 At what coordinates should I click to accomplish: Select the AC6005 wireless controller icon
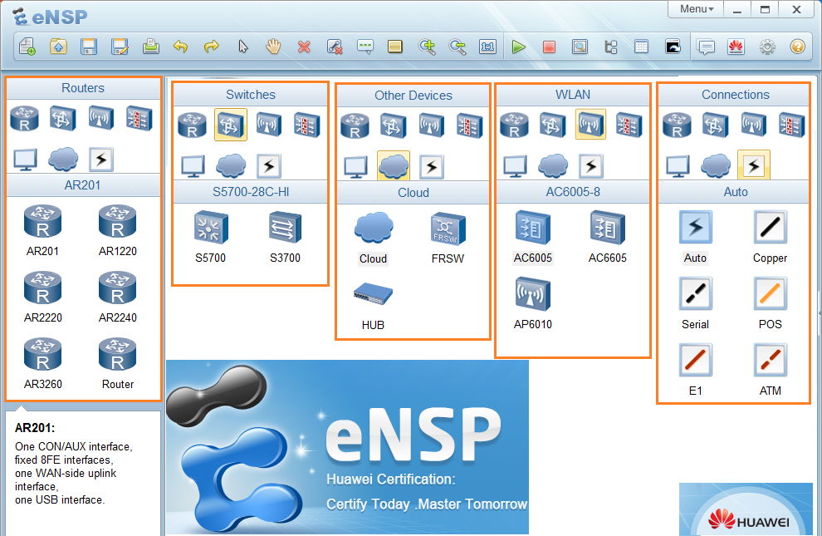[532, 229]
